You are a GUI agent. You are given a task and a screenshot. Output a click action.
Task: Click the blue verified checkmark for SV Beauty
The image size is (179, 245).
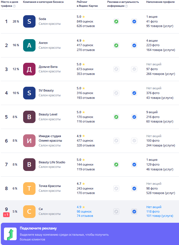pos(134,93)
